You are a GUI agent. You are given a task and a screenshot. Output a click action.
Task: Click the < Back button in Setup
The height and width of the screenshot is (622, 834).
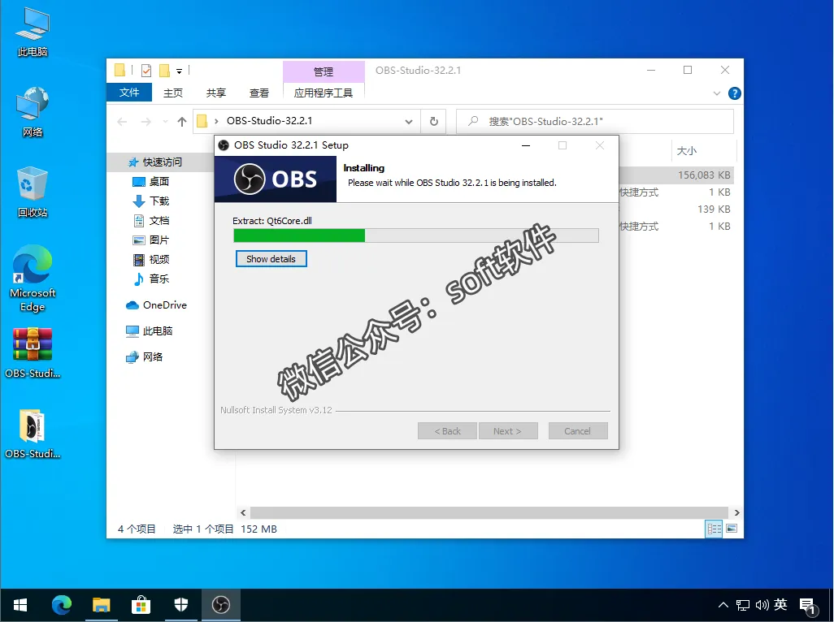pos(447,431)
